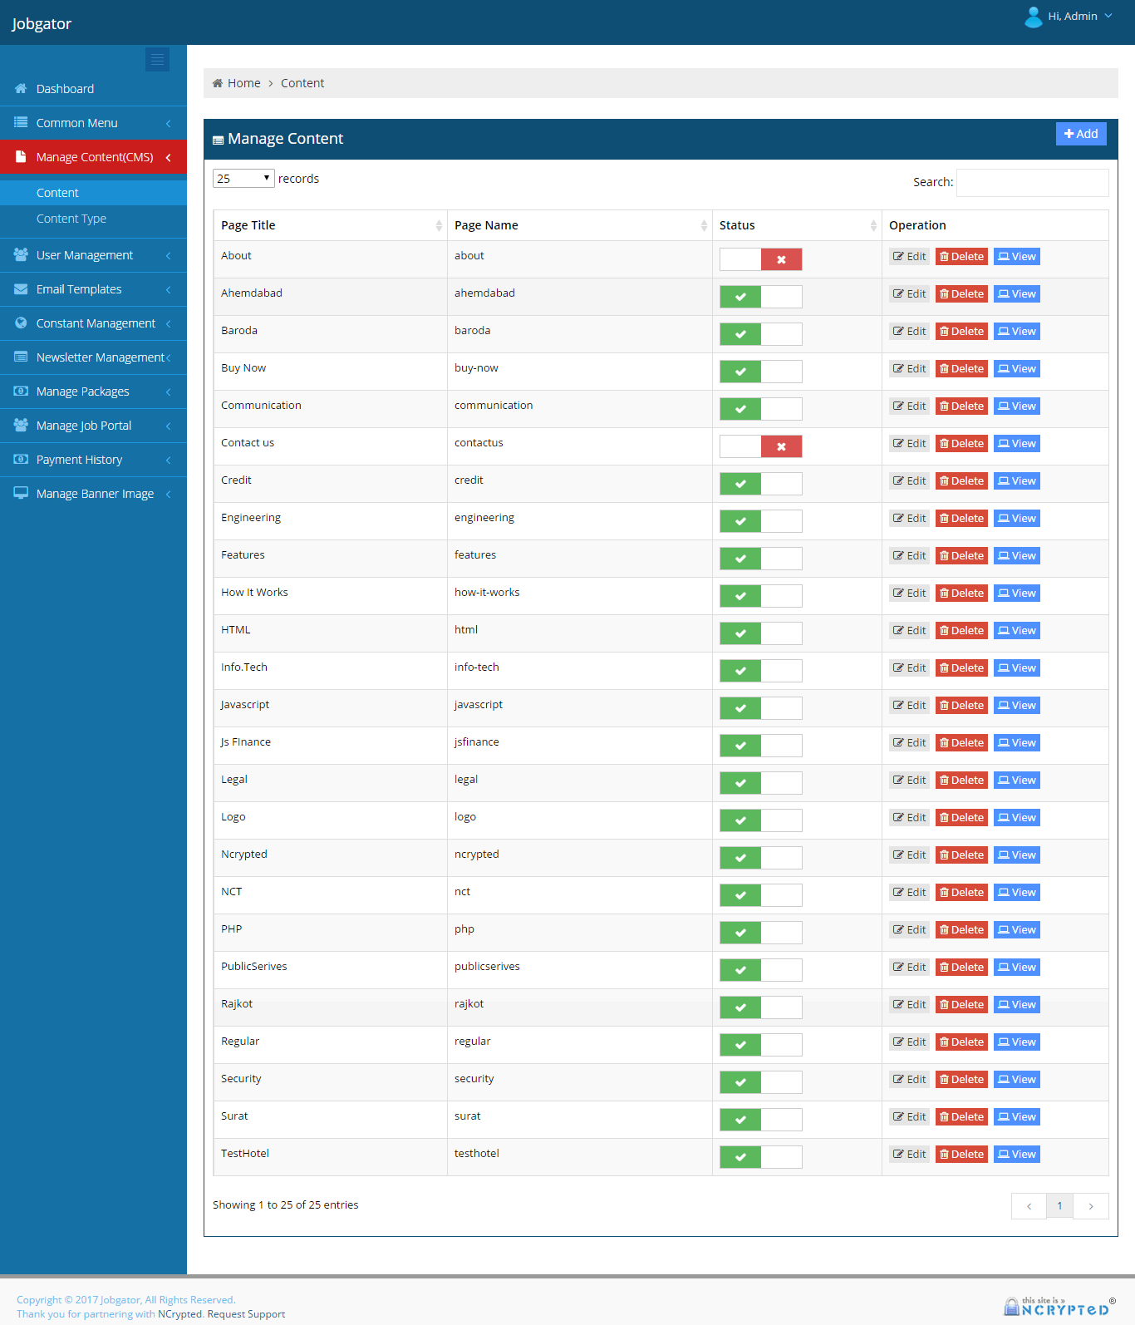Click the Email Templates envelope icon
The width and height of the screenshot is (1135, 1325).
coord(21,289)
